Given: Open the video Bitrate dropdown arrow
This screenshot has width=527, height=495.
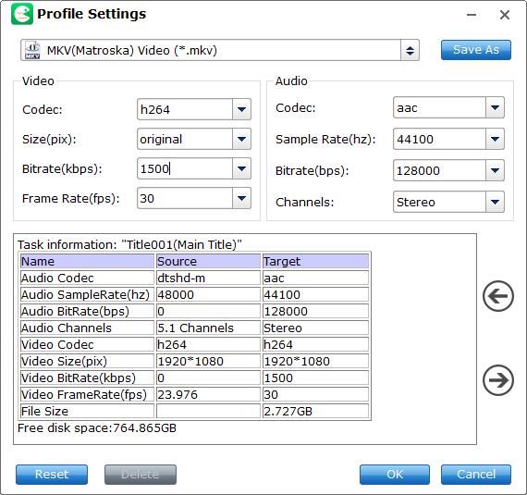Looking at the screenshot, I should (x=241, y=168).
